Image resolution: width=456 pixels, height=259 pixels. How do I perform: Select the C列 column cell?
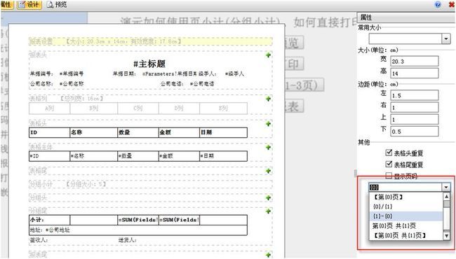pos(138,108)
